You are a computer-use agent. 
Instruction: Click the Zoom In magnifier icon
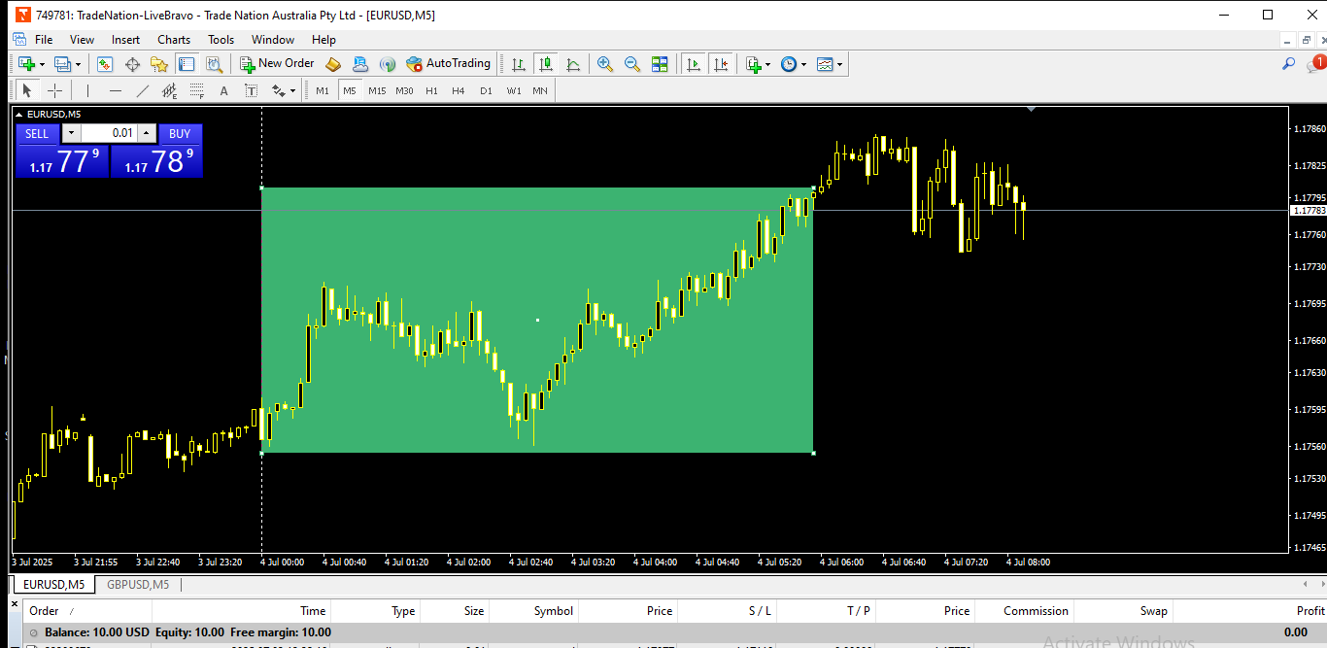(x=604, y=64)
